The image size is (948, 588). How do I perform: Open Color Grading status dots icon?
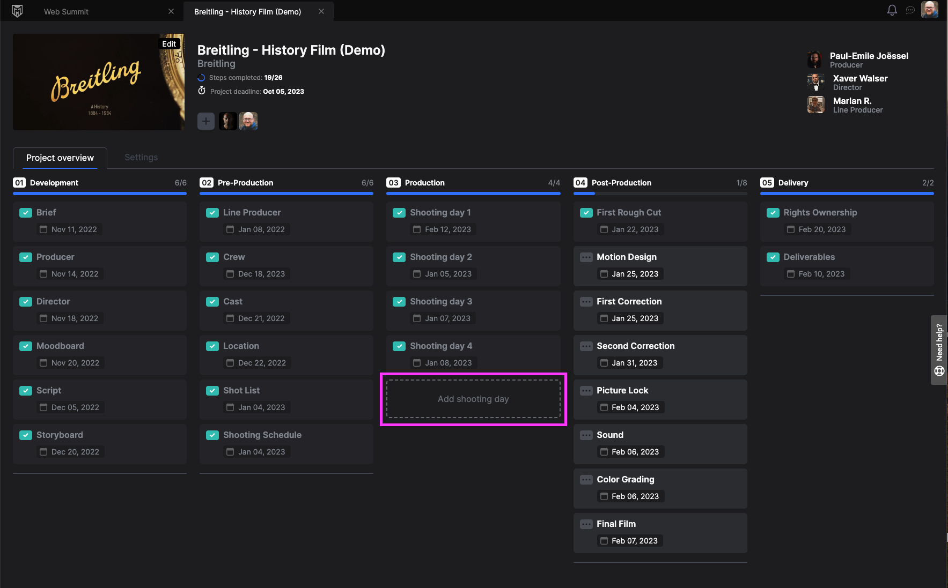pyautogui.click(x=586, y=480)
